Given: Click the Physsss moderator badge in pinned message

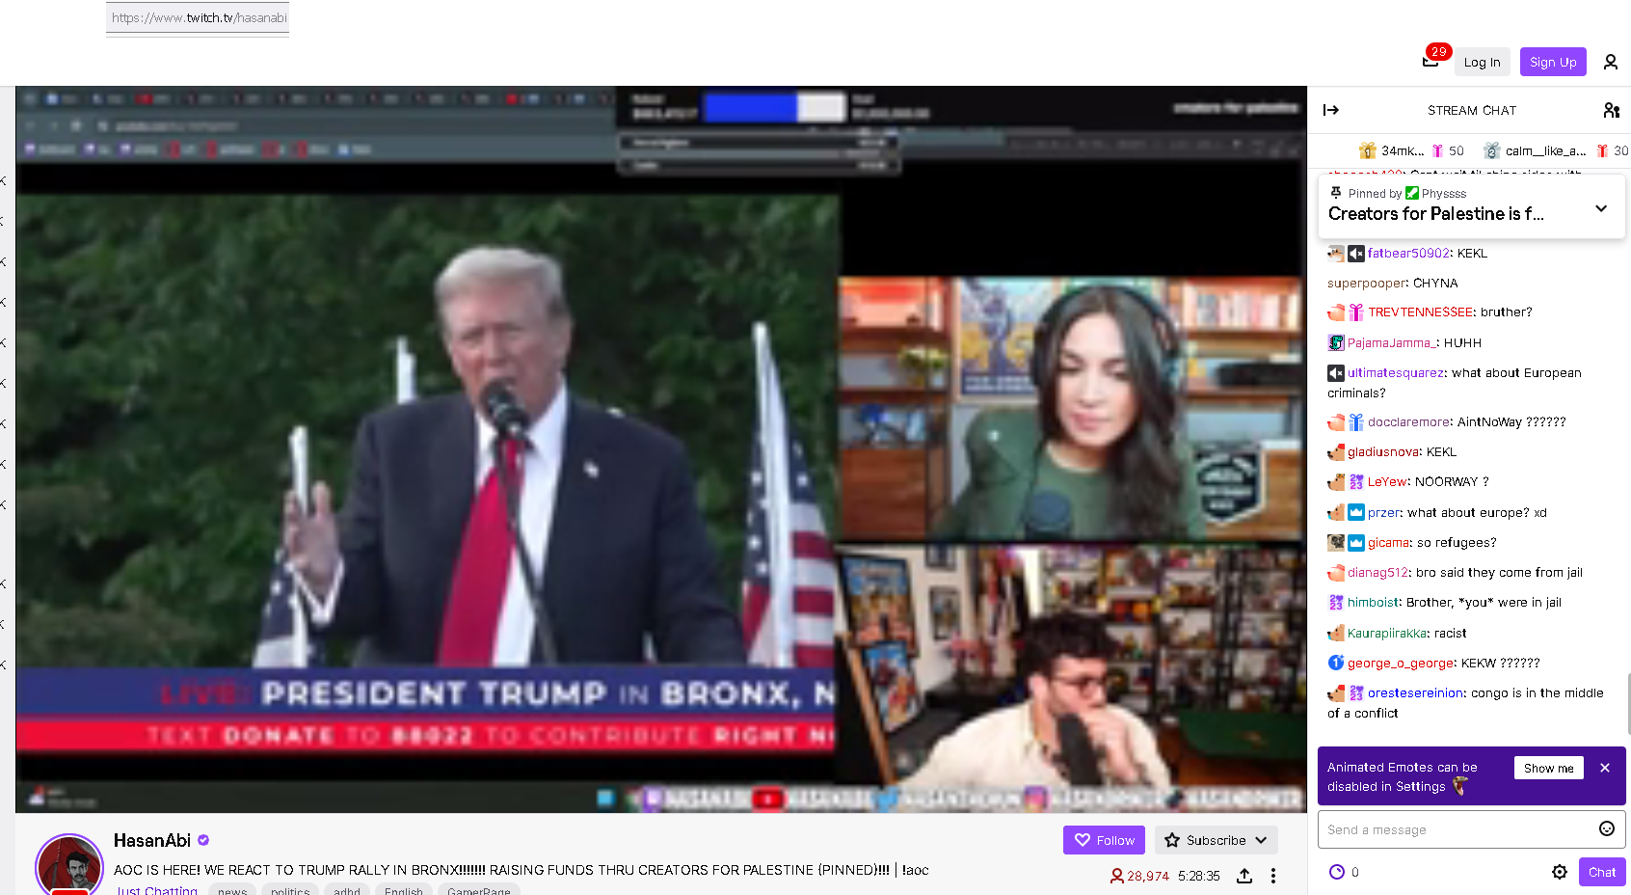Looking at the screenshot, I should [x=1412, y=193].
